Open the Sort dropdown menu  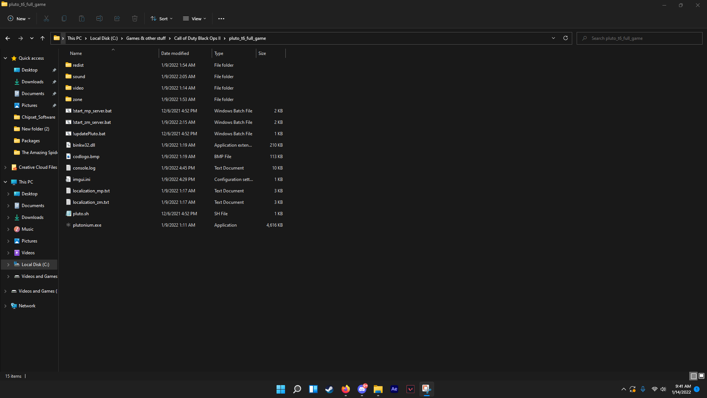[x=161, y=18]
